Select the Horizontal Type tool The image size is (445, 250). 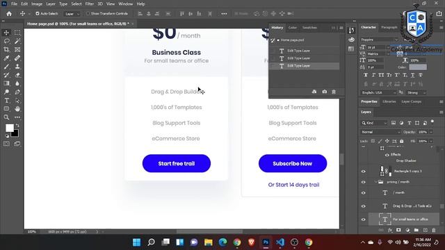coord(6,100)
